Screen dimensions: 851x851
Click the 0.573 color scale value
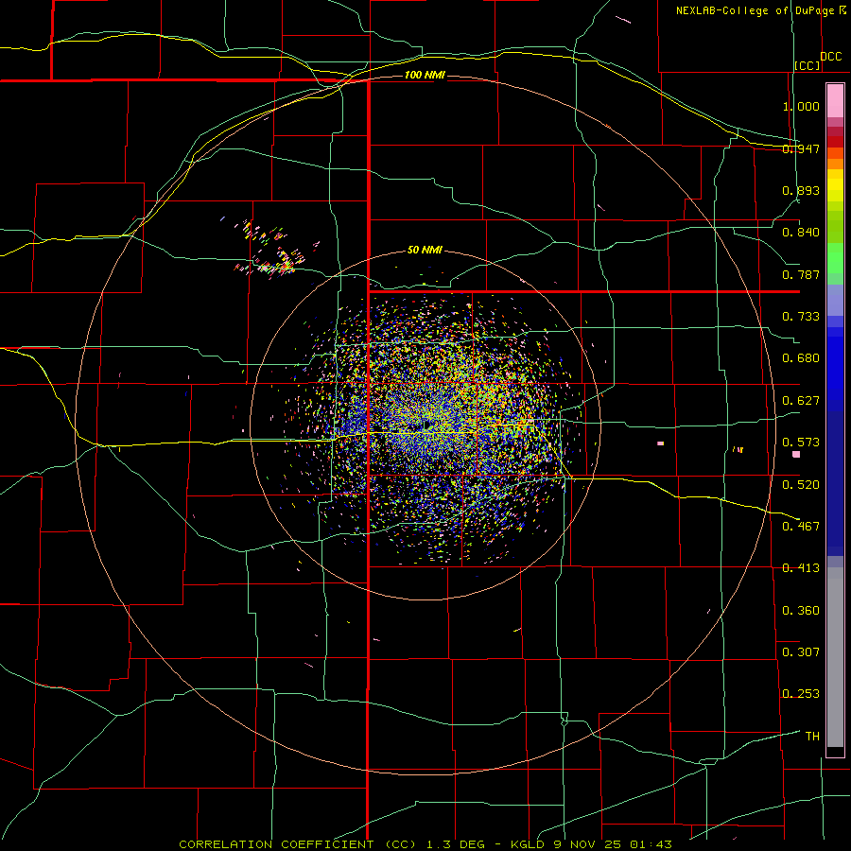coord(801,443)
